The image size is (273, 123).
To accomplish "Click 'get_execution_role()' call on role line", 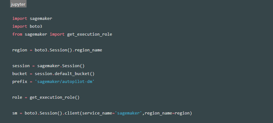I will point(55,97).
